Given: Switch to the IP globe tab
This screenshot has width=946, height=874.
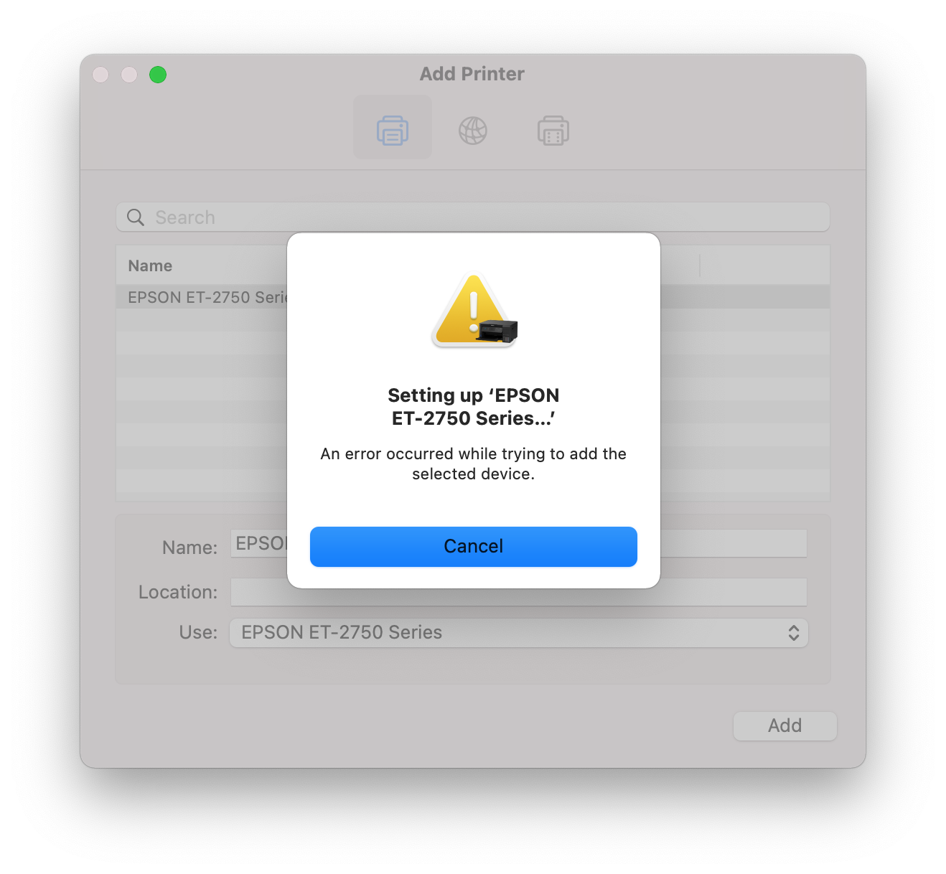Looking at the screenshot, I should point(473,131).
